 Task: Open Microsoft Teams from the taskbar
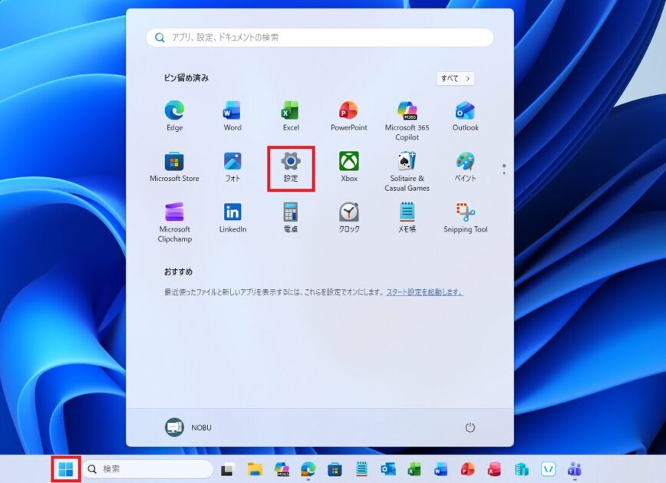575,471
